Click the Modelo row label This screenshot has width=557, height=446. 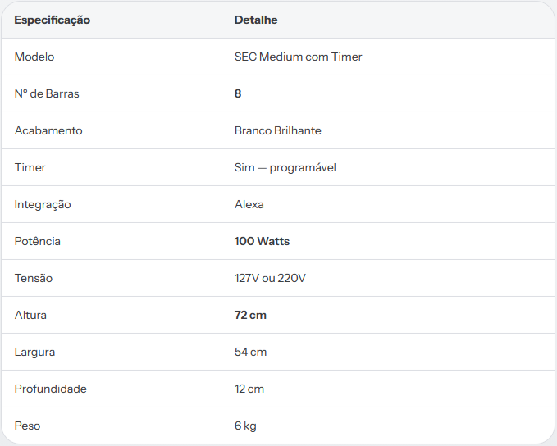pyautogui.click(x=34, y=57)
